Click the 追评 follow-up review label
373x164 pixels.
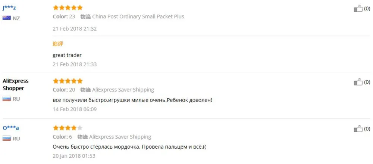[x=58, y=44]
